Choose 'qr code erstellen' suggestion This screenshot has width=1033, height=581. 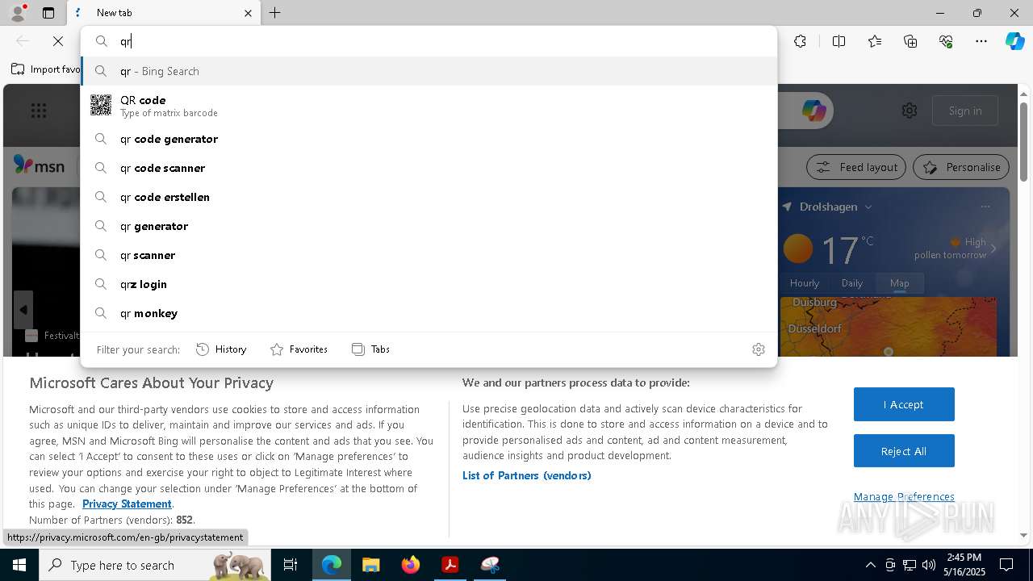coord(429,197)
